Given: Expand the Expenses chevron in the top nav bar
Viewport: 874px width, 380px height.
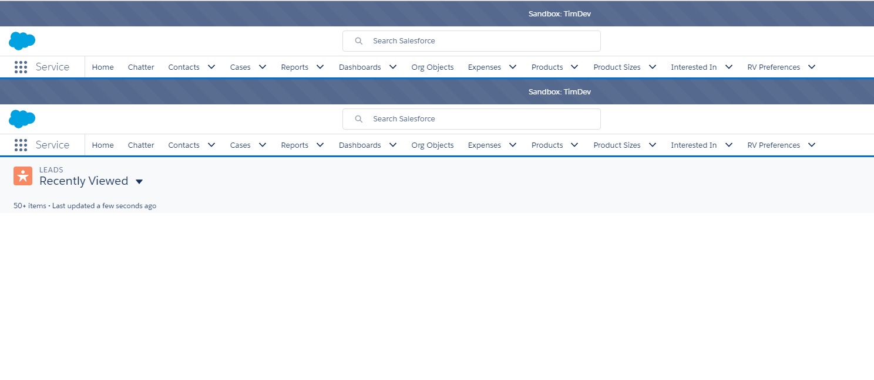Looking at the screenshot, I should [513, 67].
